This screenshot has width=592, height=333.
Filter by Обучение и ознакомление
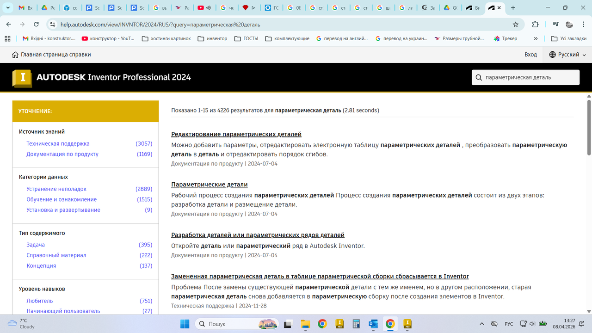(62, 199)
